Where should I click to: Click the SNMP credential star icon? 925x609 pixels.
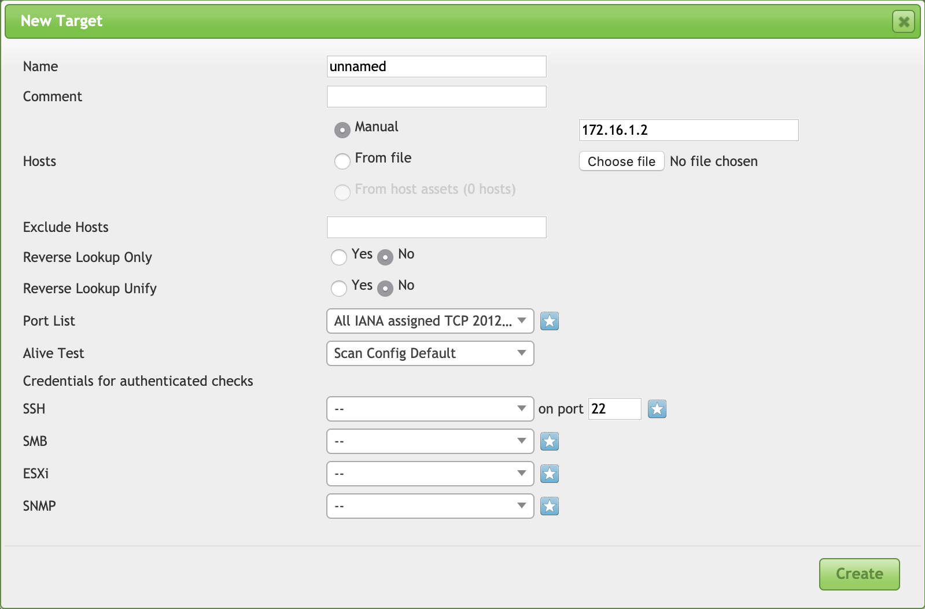pyautogui.click(x=549, y=506)
